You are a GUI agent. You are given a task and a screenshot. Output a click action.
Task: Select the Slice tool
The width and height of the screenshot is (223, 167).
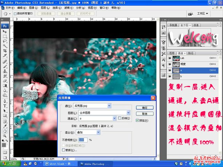[5, 56]
